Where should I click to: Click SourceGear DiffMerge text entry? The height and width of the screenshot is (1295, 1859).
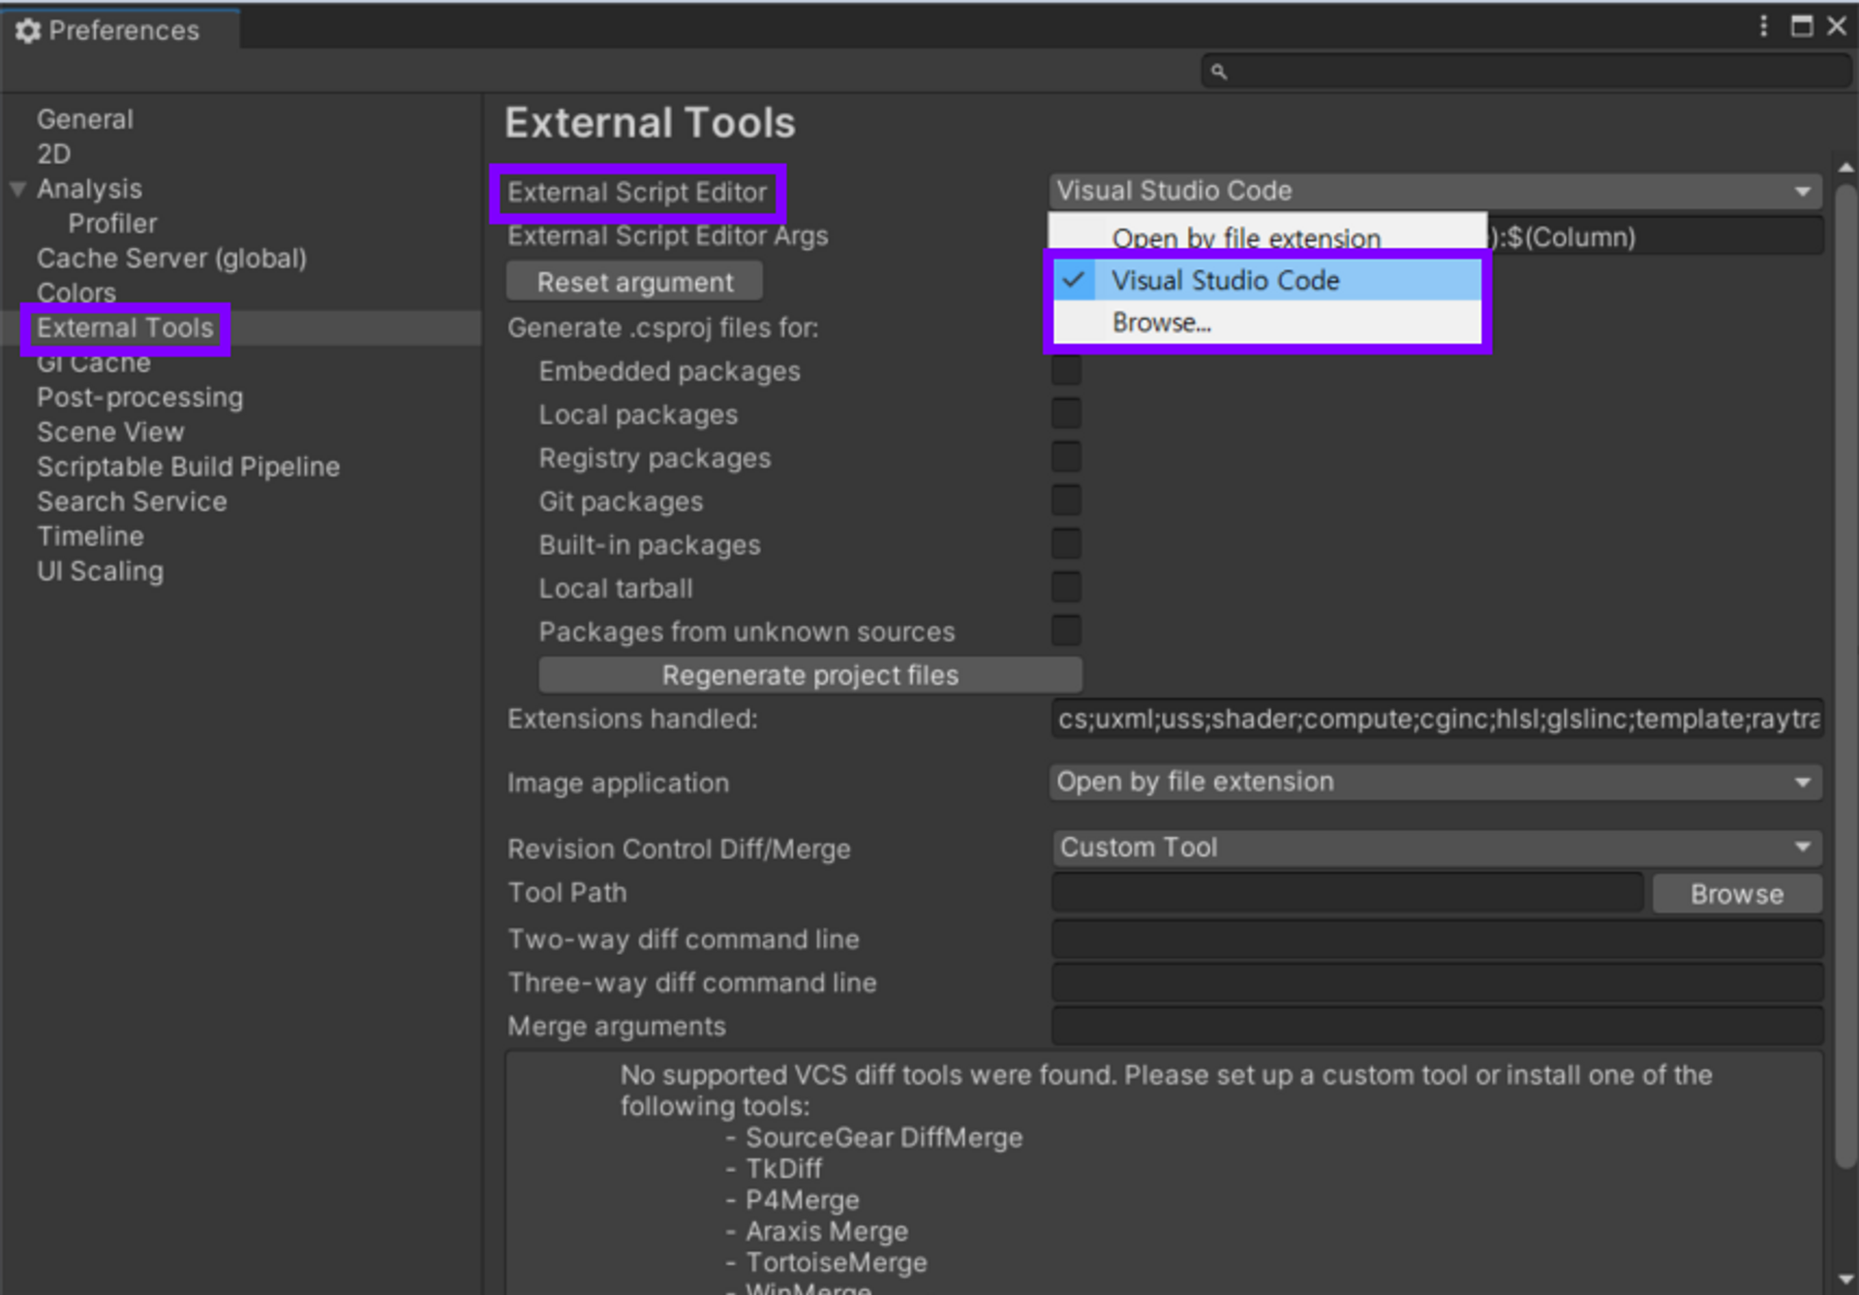coord(884,1138)
